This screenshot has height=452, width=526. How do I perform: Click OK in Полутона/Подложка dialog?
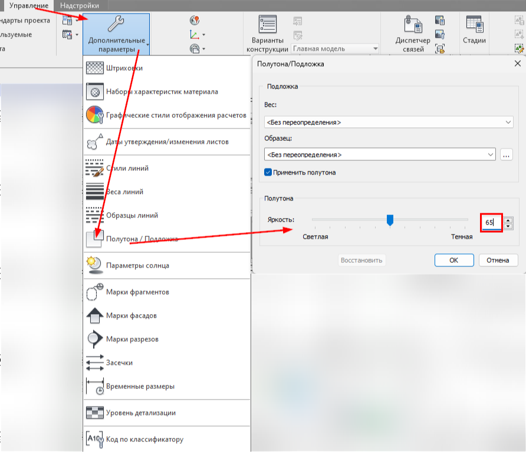coord(454,260)
